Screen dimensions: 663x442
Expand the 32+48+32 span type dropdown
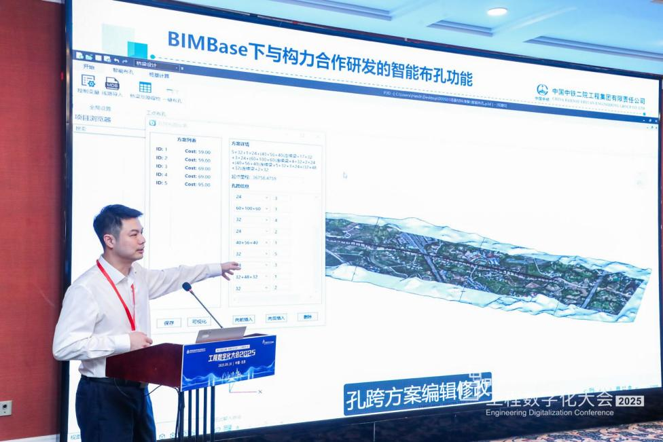point(266,277)
